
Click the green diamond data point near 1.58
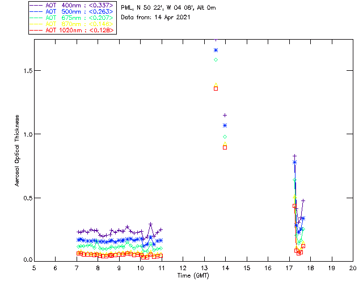pyautogui.click(x=216, y=59)
